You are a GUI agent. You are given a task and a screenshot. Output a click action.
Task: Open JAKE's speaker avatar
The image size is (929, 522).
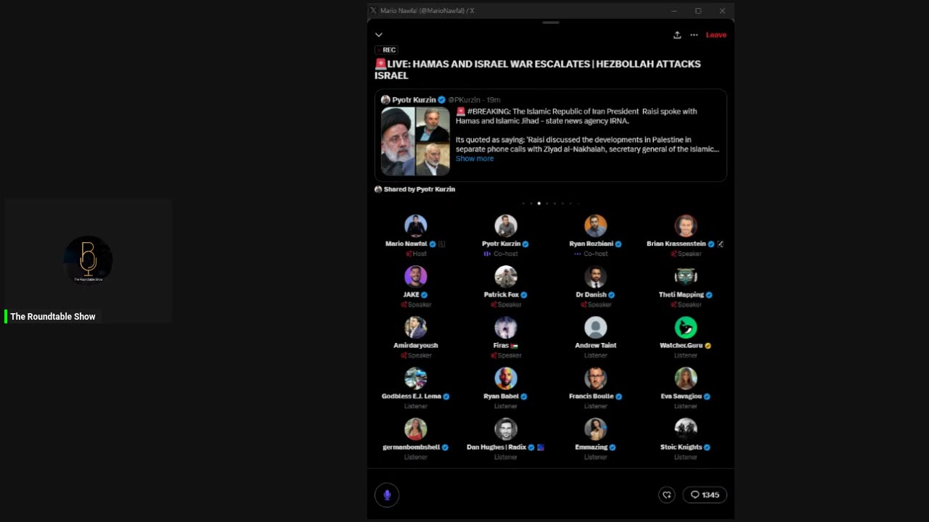416,276
